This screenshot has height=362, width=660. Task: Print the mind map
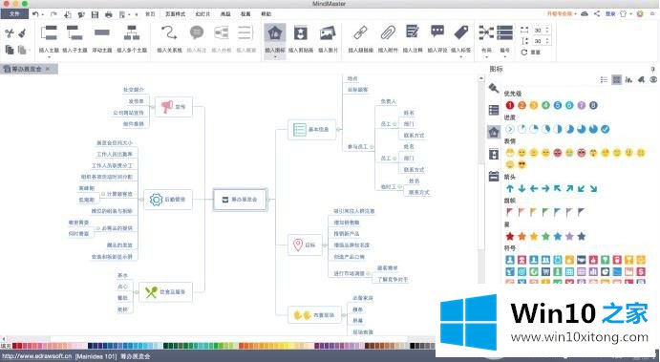click(109, 14)
